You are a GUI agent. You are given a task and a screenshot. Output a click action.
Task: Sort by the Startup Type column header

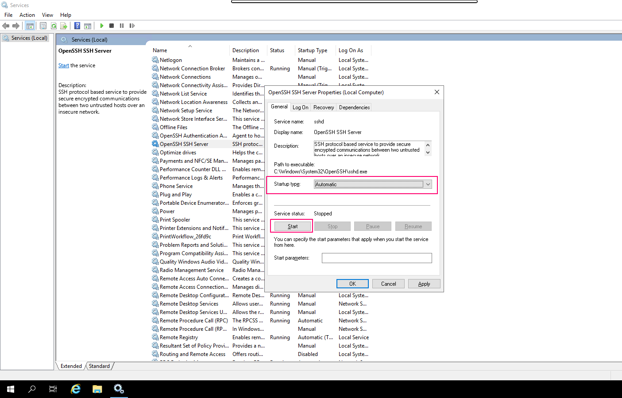316,50
